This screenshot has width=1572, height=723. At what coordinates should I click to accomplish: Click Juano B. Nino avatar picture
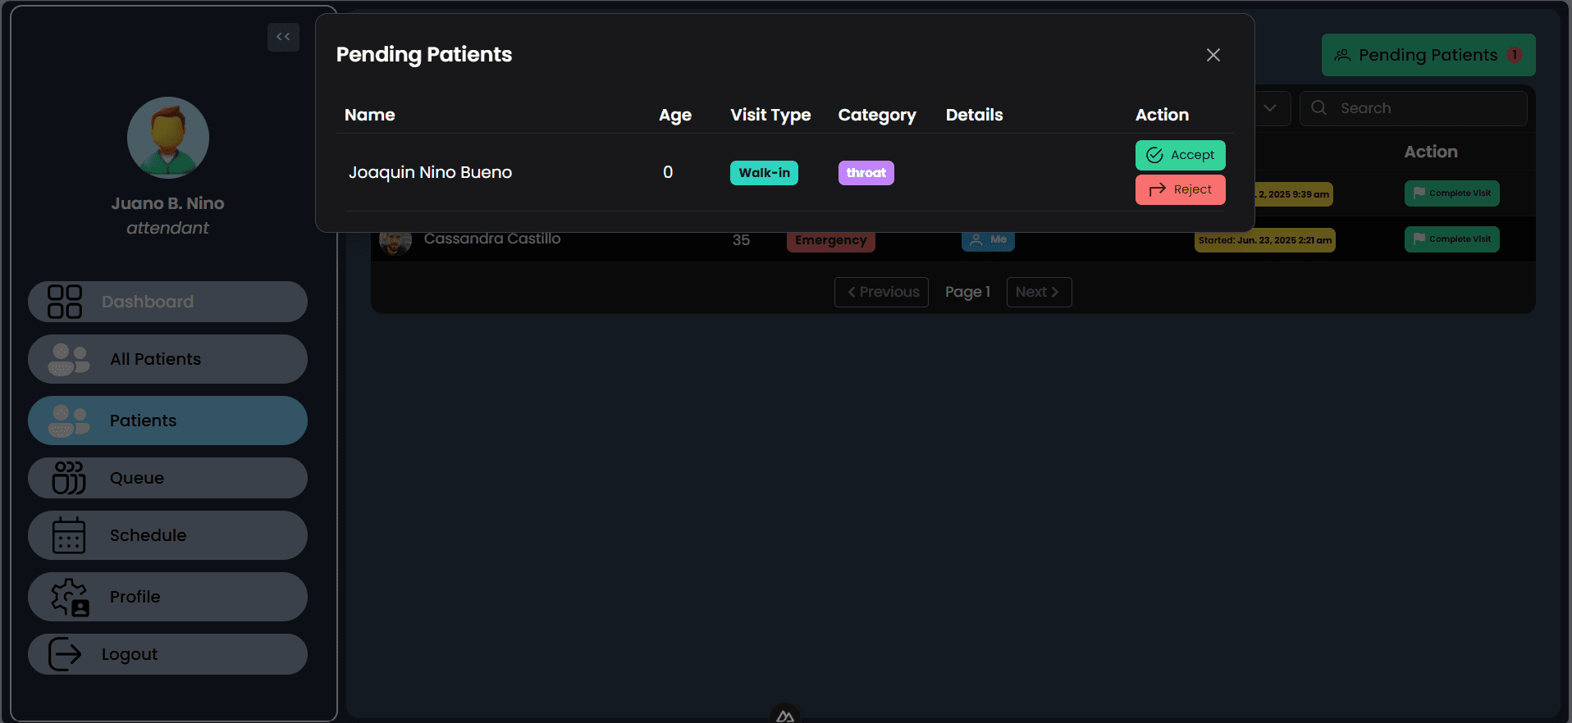coord(168,138)
